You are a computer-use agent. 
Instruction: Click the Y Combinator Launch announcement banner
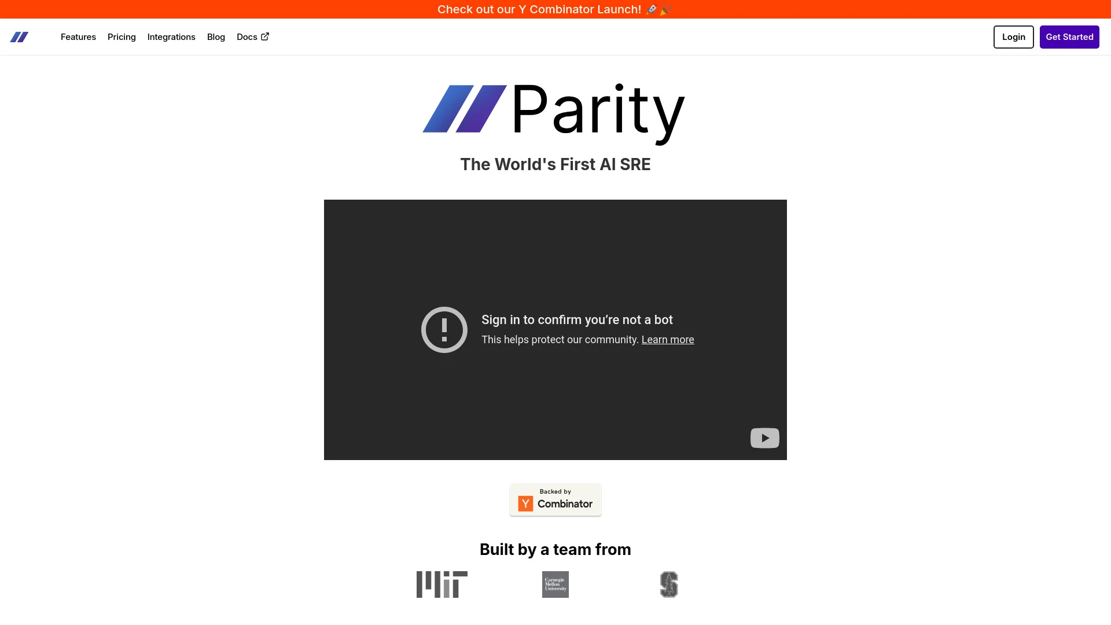(555, 9)
